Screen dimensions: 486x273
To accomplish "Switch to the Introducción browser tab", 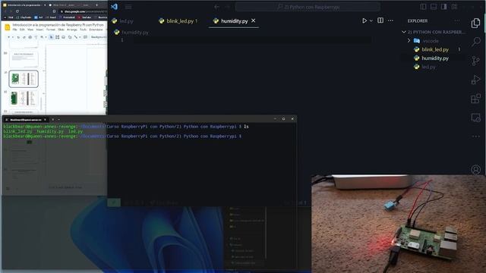I will (24, 5).
